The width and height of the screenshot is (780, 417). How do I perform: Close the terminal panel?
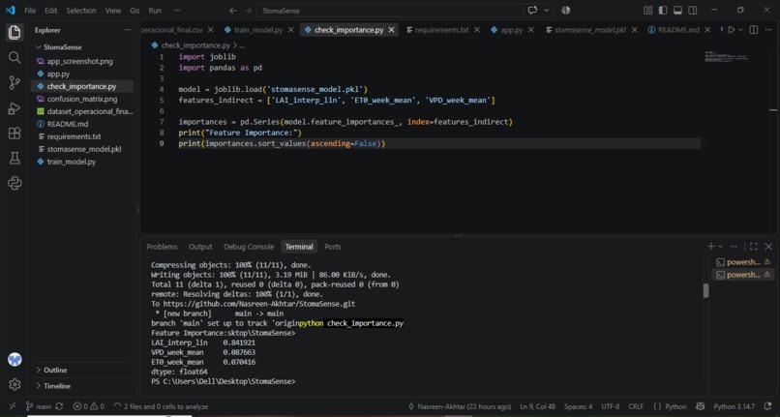click(768, 247)
